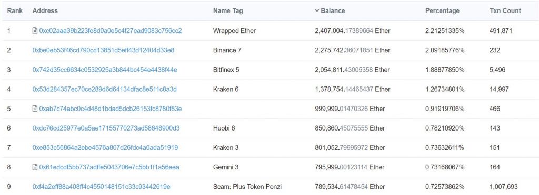Select the Huobi 6 name tag
The width and height of the screenshot is (539, 195).
(x=224, y=128)
